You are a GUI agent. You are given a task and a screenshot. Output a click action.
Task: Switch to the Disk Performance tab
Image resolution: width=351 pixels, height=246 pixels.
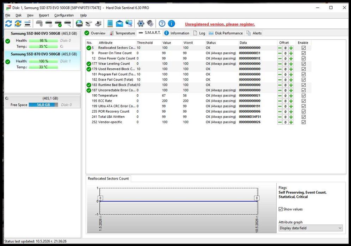click(226, 33)
